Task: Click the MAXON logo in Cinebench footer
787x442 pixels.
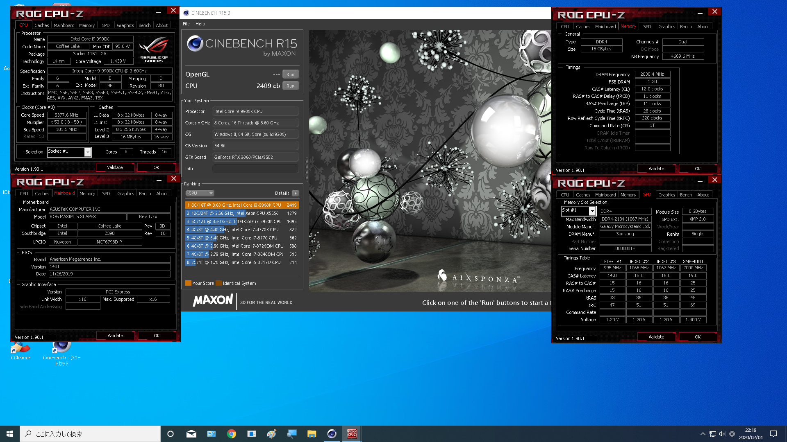Action: 213,300
